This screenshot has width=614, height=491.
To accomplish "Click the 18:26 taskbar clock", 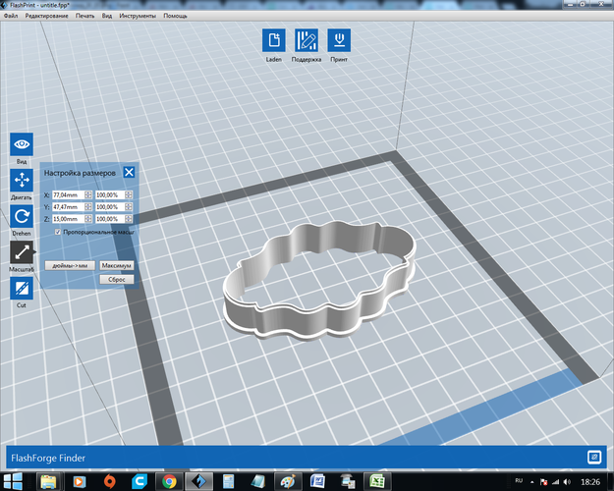I will click(x=590, y=482).
